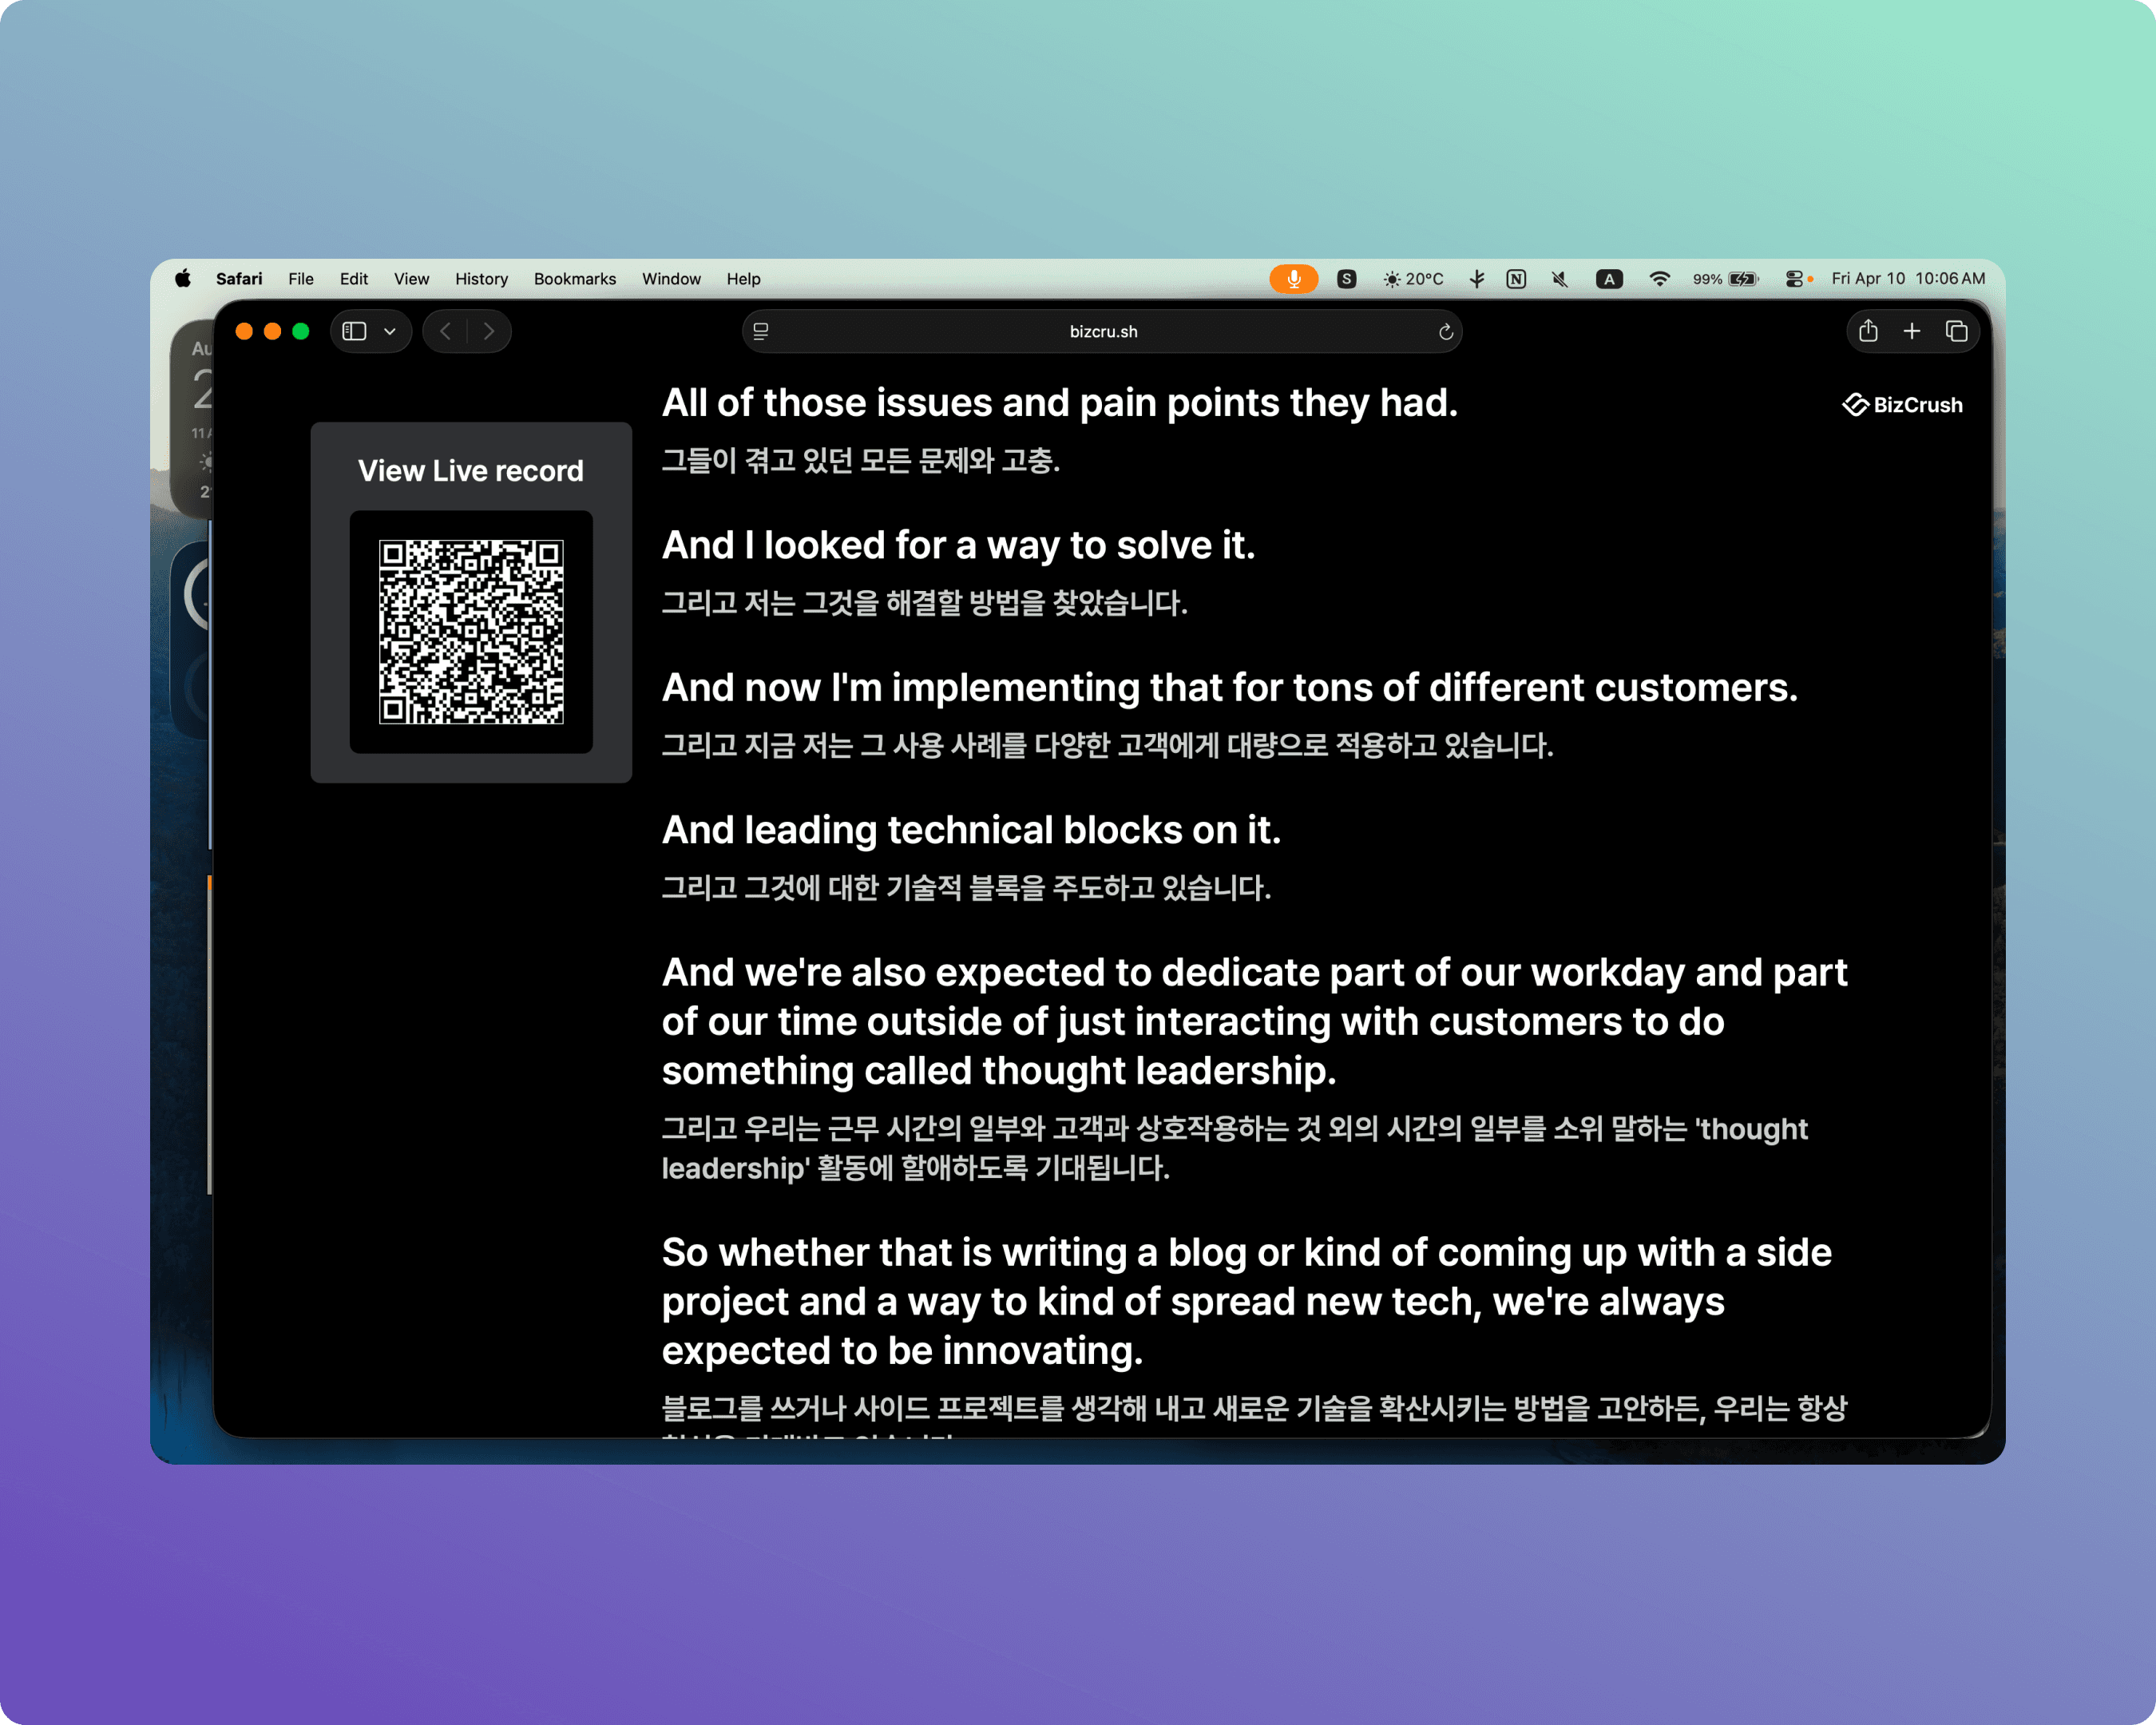Image resolution: width=2156 pixels, height=1725 pixels.
Task: Go forward with the right arrow
Action: point(489,331)
